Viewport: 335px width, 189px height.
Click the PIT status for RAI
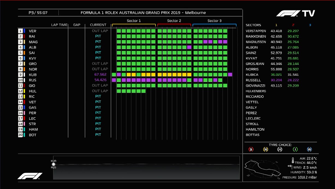pyautogui.click(x=98, y=36)
